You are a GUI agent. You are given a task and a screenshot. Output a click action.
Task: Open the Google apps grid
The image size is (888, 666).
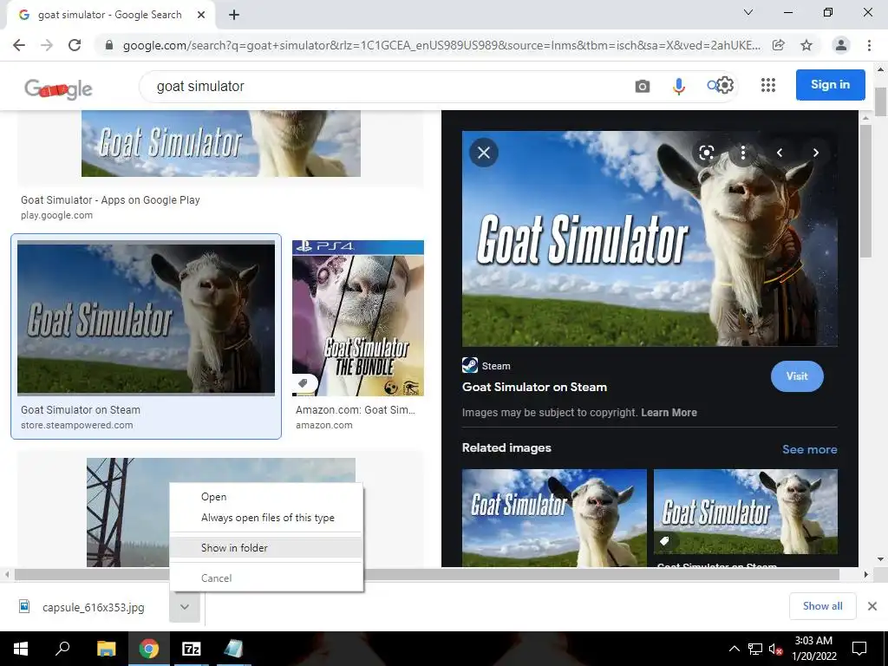pos(768,85)
